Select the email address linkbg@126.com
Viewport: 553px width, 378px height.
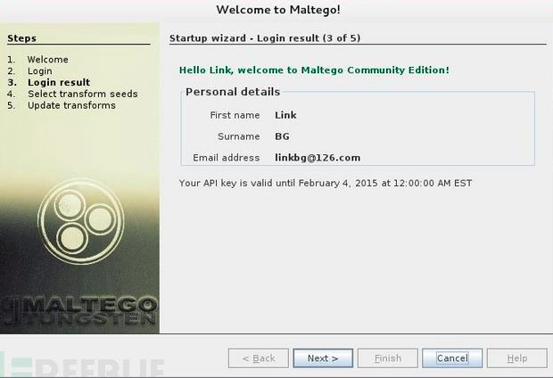click(x=318, y=158)
